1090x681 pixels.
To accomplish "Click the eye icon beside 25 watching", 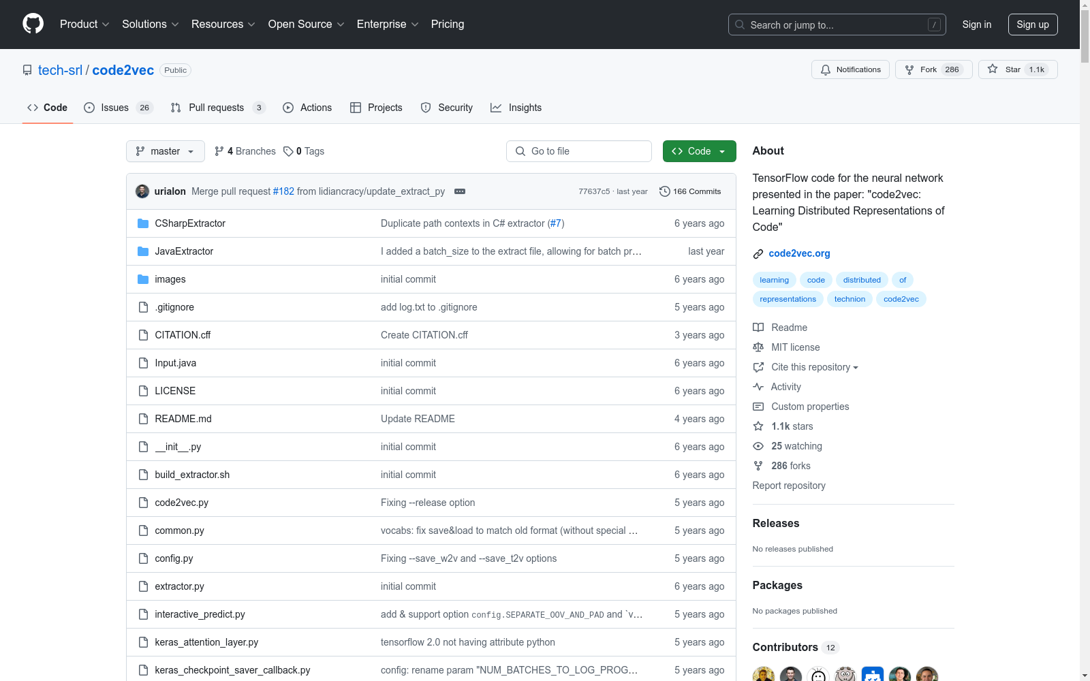I will 758,446.
